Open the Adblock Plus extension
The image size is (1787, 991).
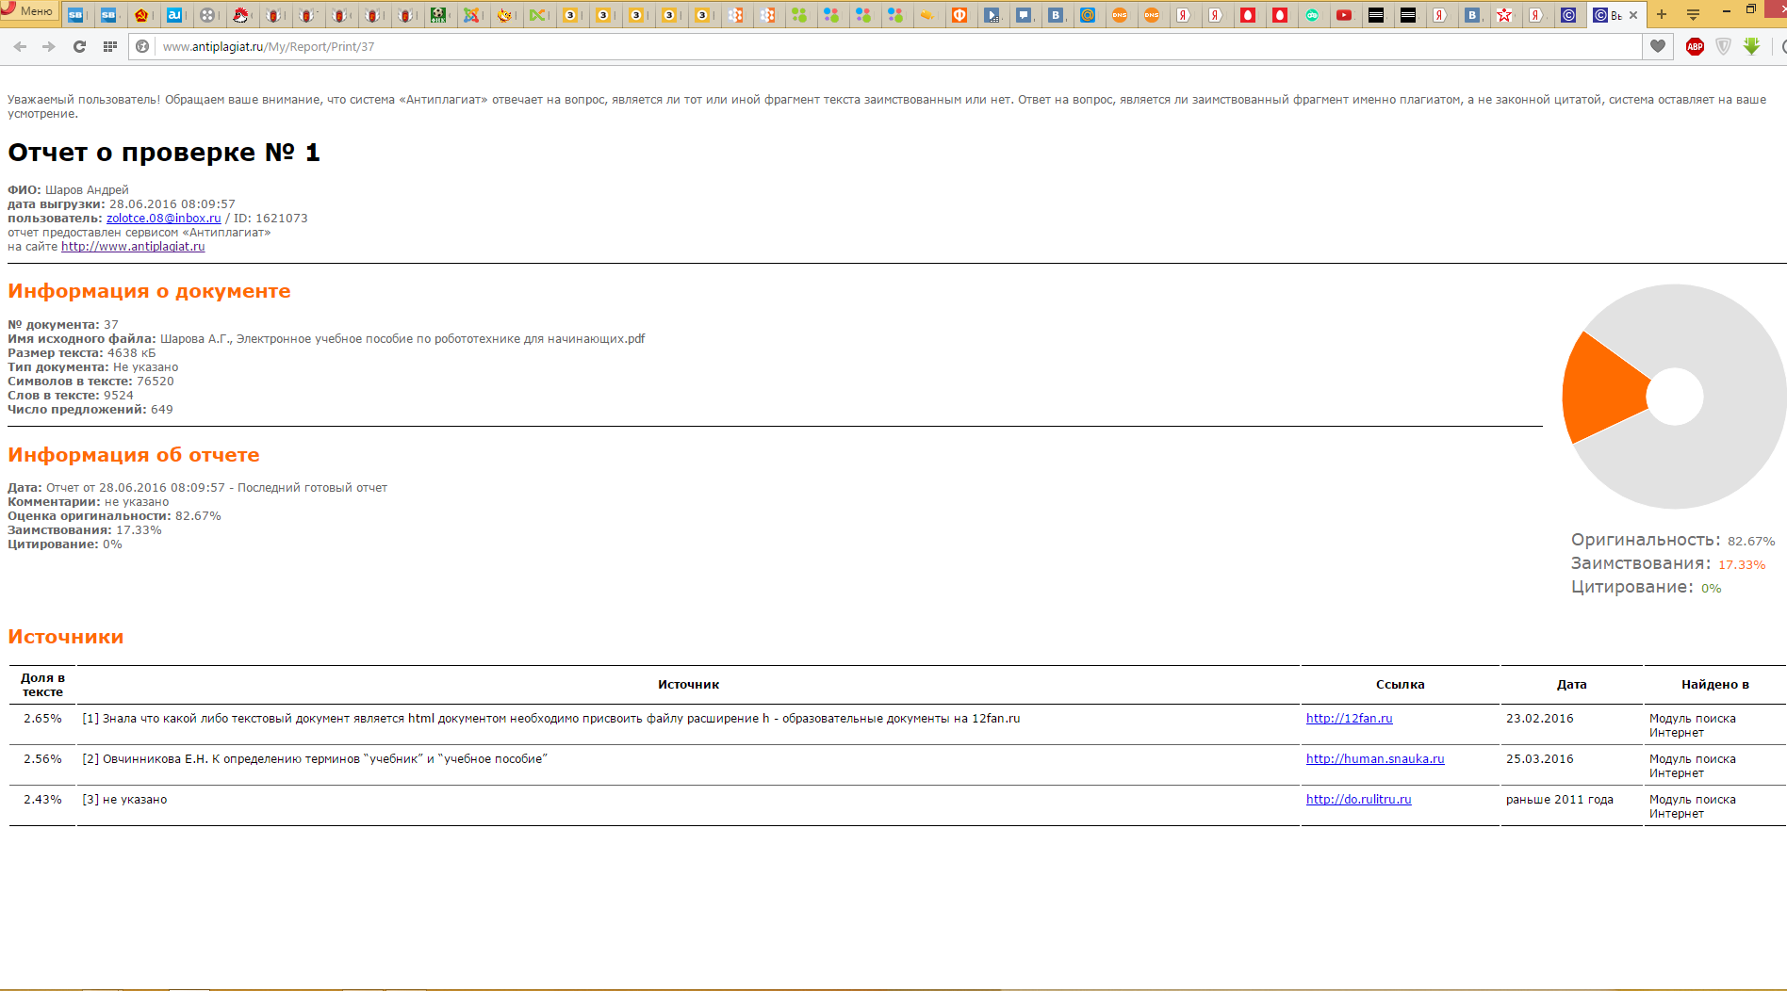[1695, 46]
